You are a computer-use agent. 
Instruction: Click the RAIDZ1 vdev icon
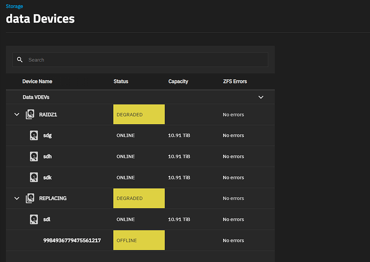(31, 115)
